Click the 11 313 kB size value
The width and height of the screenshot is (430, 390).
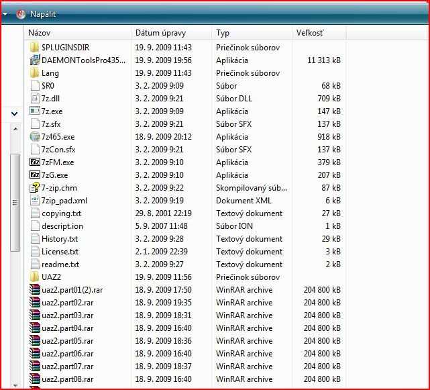[x=324, y=60]
